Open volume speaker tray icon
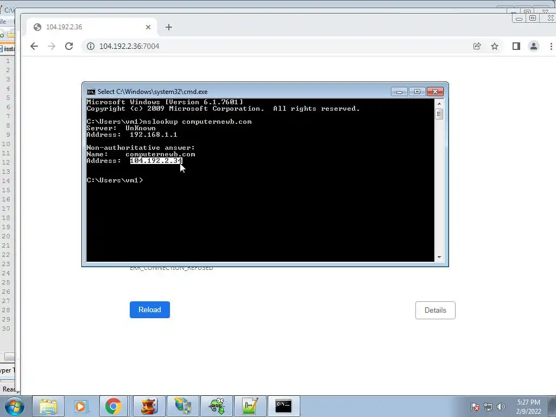The height and width of the screenshot is (417, 556). [x=501, y=407]
